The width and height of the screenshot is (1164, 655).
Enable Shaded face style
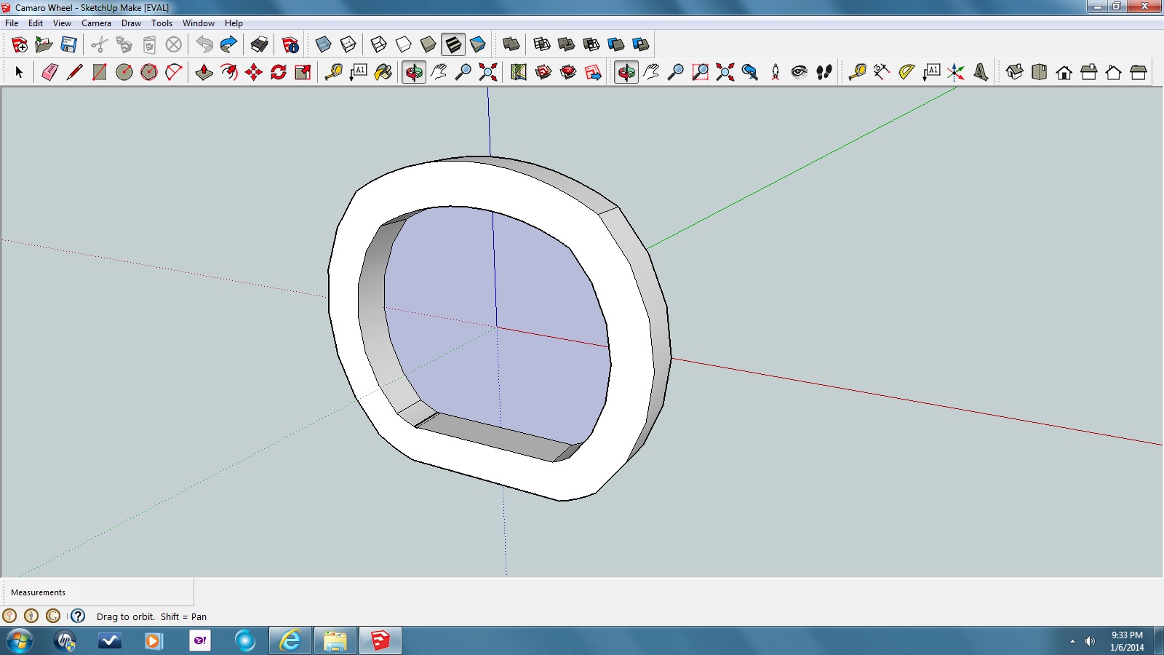pos(428,44)
